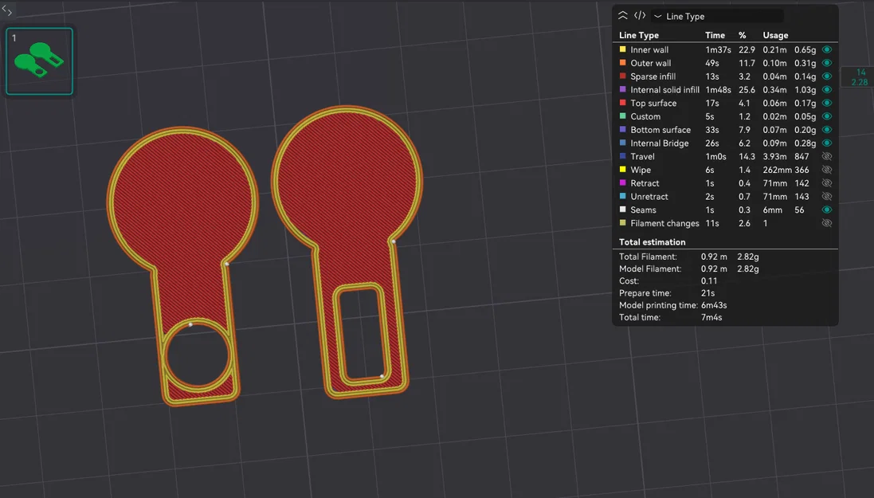Hide the Outer wall lines

[x=827, y=63]
